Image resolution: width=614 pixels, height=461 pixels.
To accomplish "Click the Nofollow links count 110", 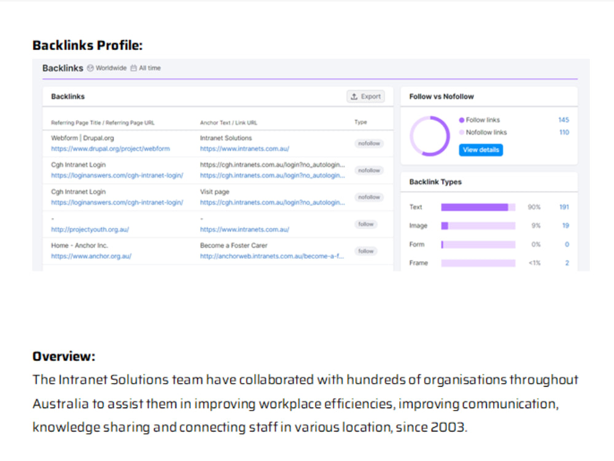I will click(564, 133).
